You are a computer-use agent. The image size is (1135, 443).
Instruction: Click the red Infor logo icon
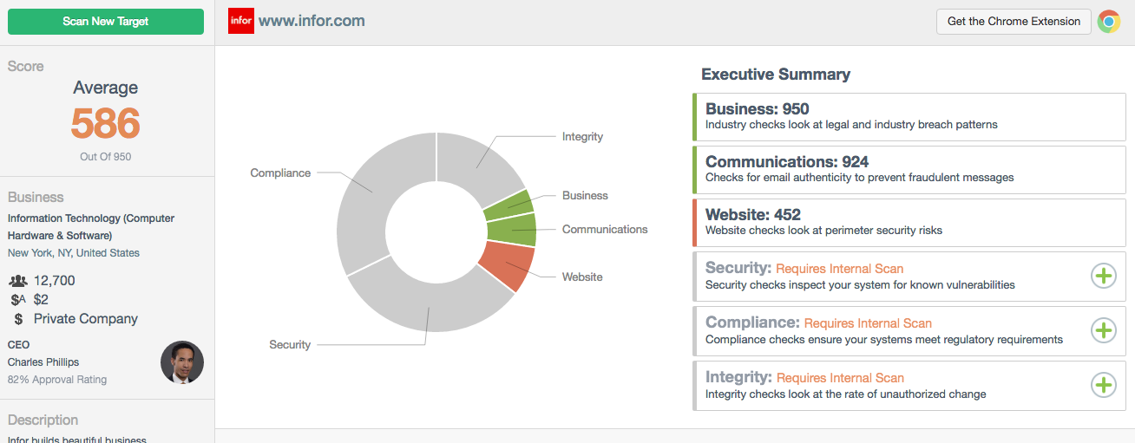(241, 21)
